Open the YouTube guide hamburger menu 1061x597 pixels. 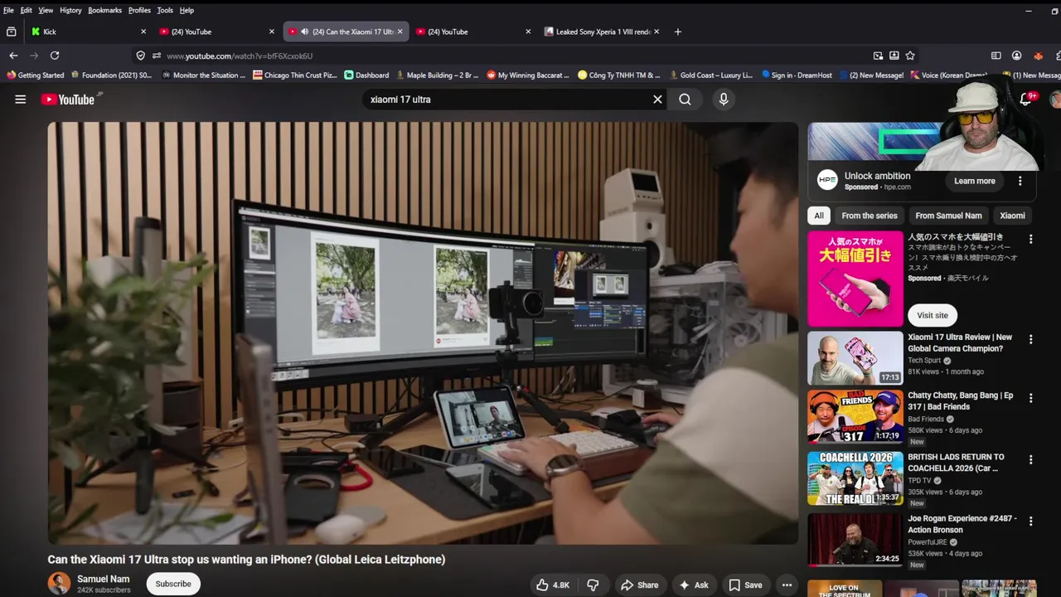click(21, 99)
